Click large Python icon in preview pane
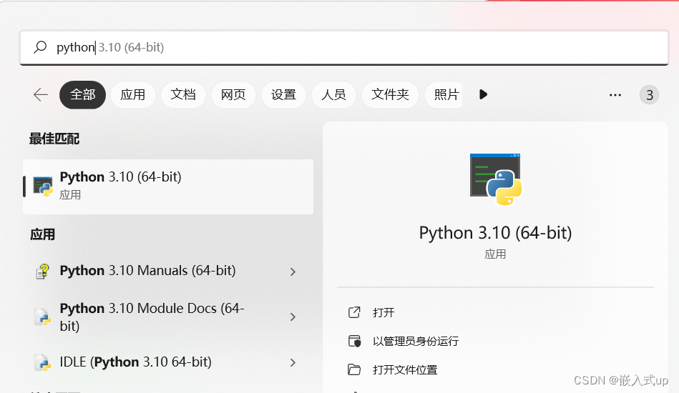This screenshot has height=393, width=679. tap(496, 179)
